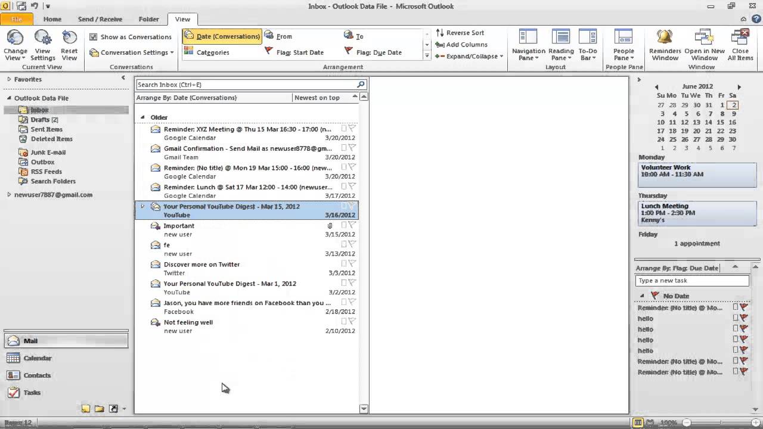Open Reading Pane options
The height and width of the screenshot is (429, 763).
(x=561, y=45)
